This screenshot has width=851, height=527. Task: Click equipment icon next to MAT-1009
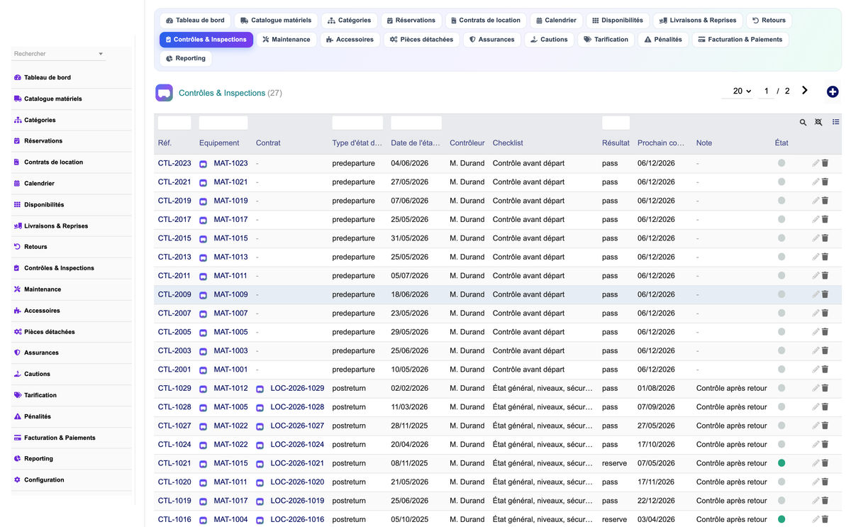[x=203, y=295]
